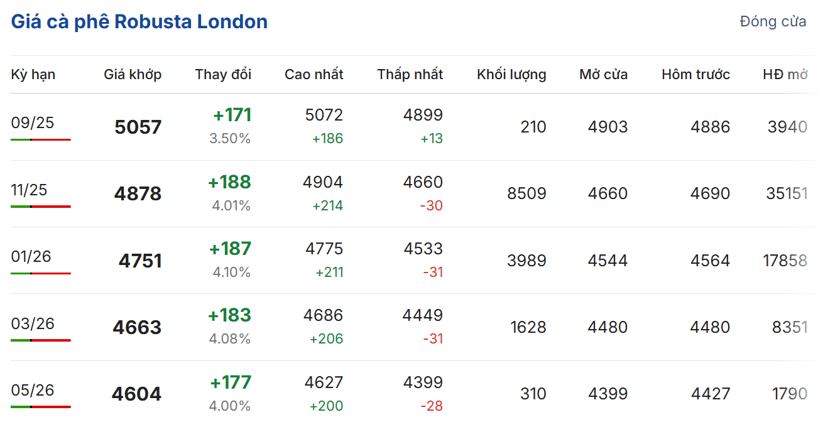
Task: Click the matched price 5057
Action: pyautogui.click(x=138, y=127)
